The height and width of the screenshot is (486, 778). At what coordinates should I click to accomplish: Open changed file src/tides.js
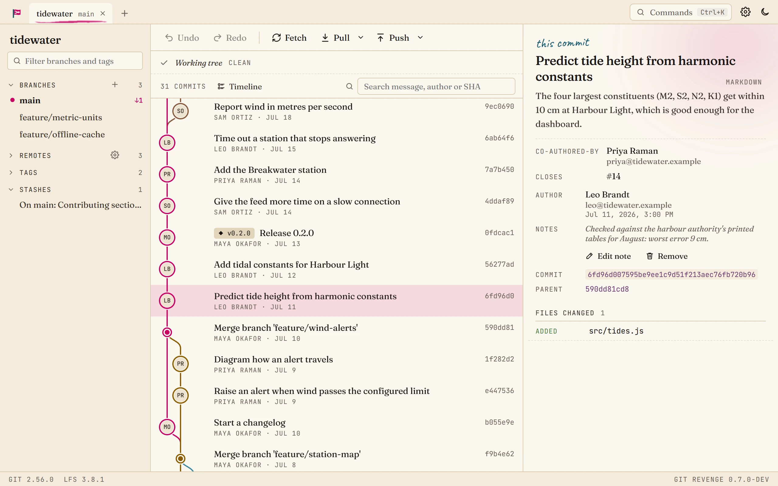[650, 331]
